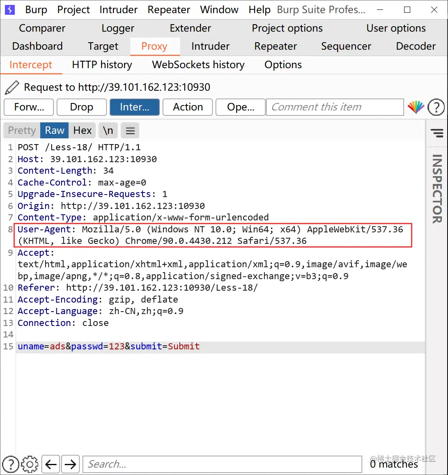Click the Connection: close header
Screen dimensions: 448x475
[x=63, y=323]
